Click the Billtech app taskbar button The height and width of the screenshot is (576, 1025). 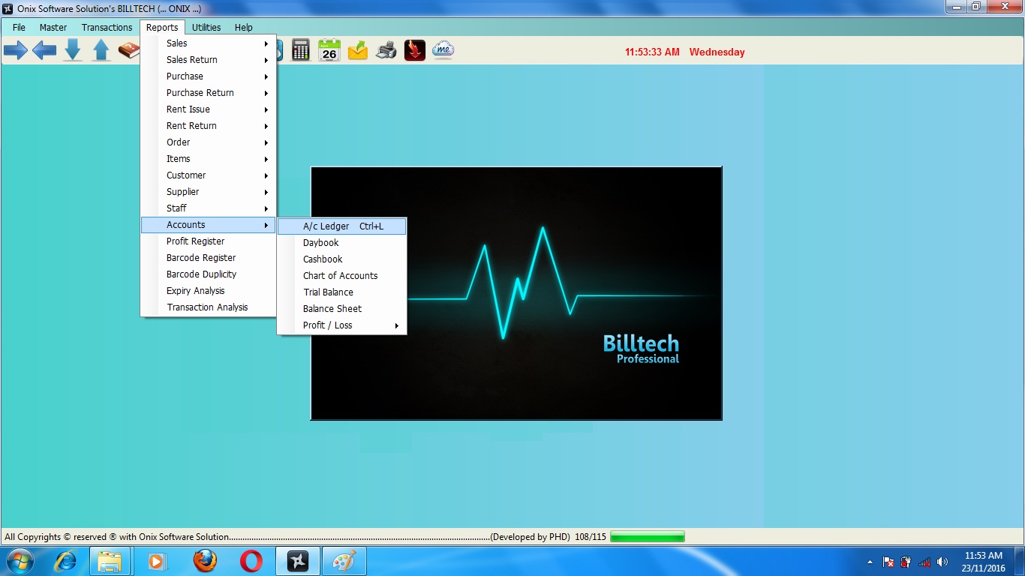click(298, 561)
